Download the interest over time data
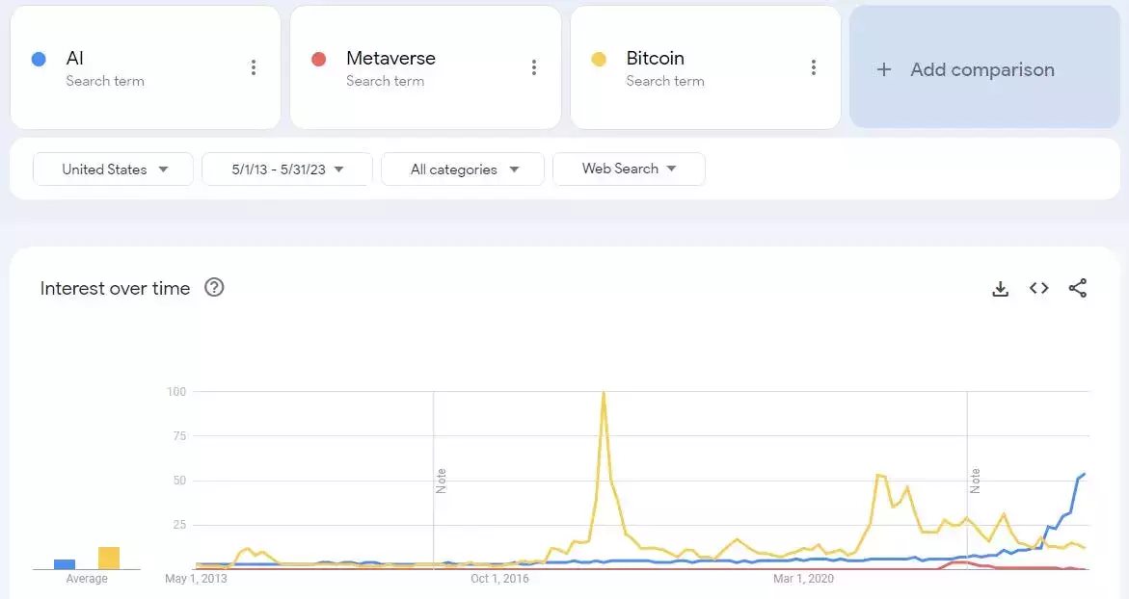This screenshot has height=599, width=1129. [x=1001, y=288]
